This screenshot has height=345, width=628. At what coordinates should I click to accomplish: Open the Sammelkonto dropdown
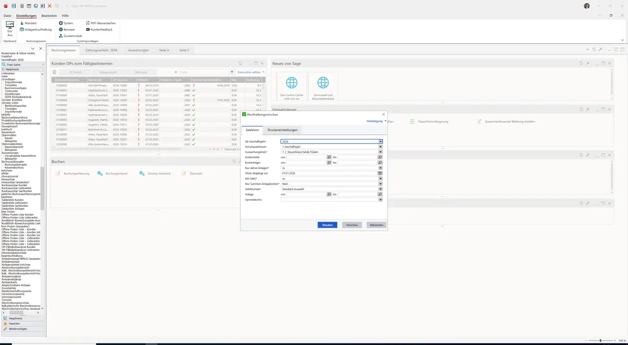[x=380, y=199]
